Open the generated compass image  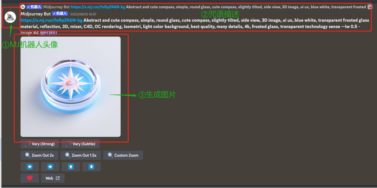point(70,87)
